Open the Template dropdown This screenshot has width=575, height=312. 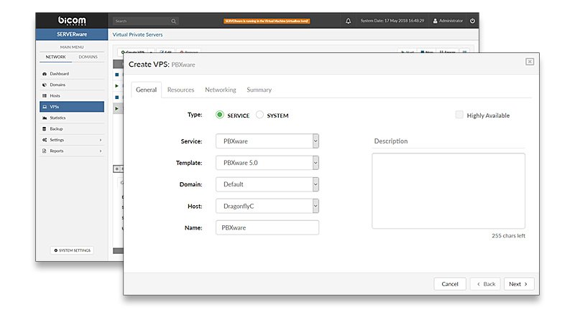(x=267, y=163)
